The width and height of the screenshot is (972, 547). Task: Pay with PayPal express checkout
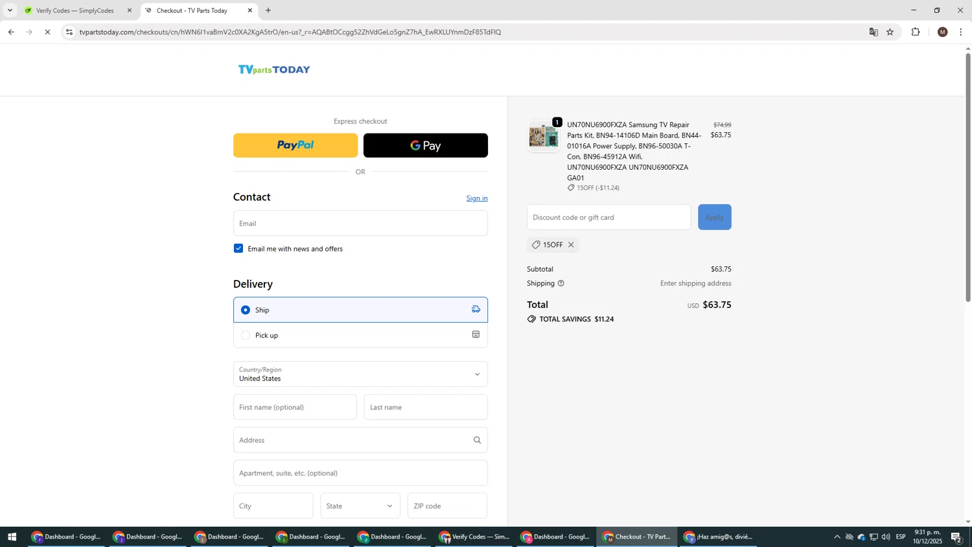tap(295, 145)
